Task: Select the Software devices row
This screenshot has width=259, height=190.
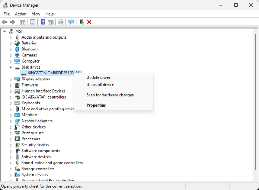Action: [36, 157]
